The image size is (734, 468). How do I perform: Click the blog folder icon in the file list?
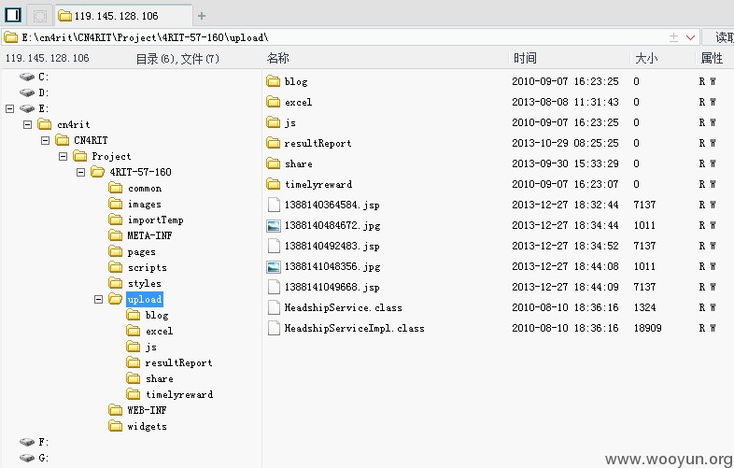pyautogui.click(x=274, y=81)
